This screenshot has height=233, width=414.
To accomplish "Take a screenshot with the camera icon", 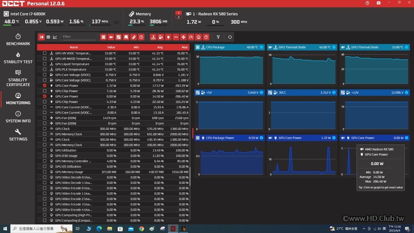I will [x=379, y=3].
